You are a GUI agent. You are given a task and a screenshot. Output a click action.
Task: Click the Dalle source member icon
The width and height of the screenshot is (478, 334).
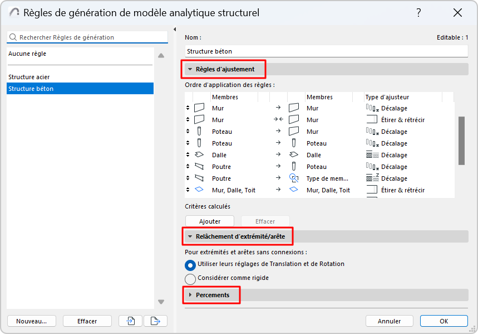click(199, 155)
